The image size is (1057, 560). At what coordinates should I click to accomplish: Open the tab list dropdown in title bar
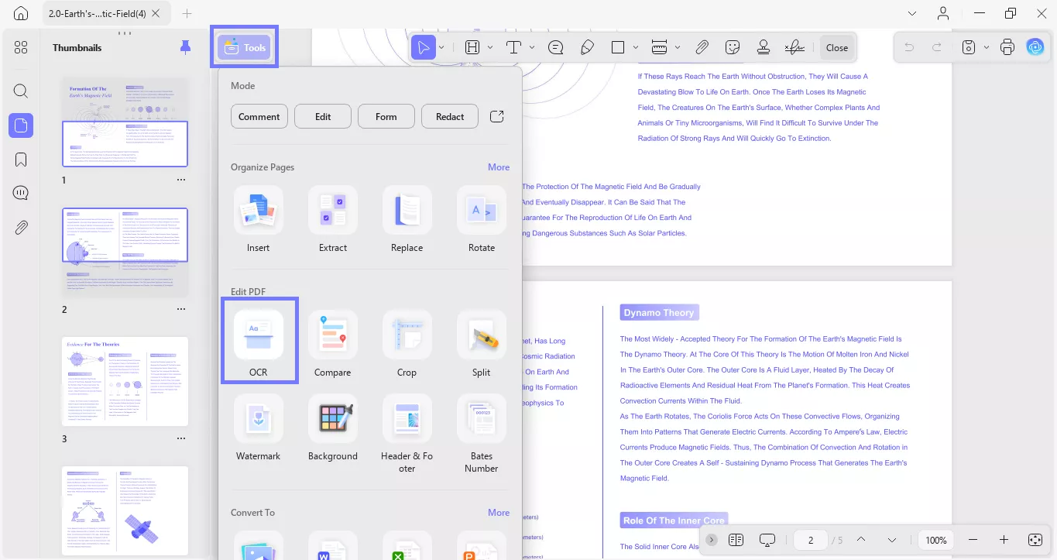(x=912, y=13)
